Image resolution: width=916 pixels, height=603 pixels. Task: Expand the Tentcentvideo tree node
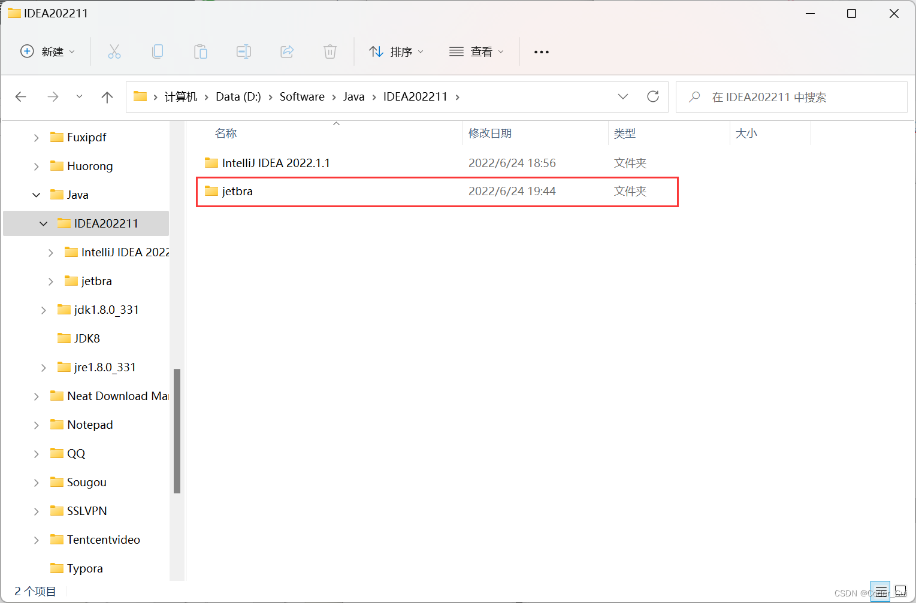click(x=37, y=540)
